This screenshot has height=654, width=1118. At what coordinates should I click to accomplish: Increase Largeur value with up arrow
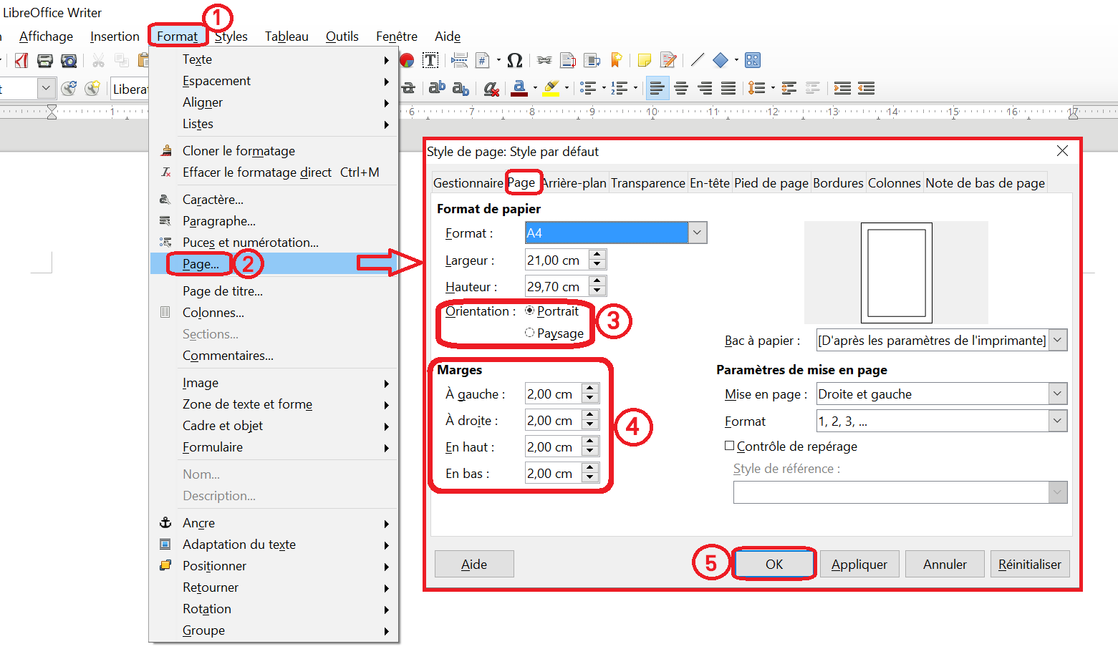[x=597, y=255]
